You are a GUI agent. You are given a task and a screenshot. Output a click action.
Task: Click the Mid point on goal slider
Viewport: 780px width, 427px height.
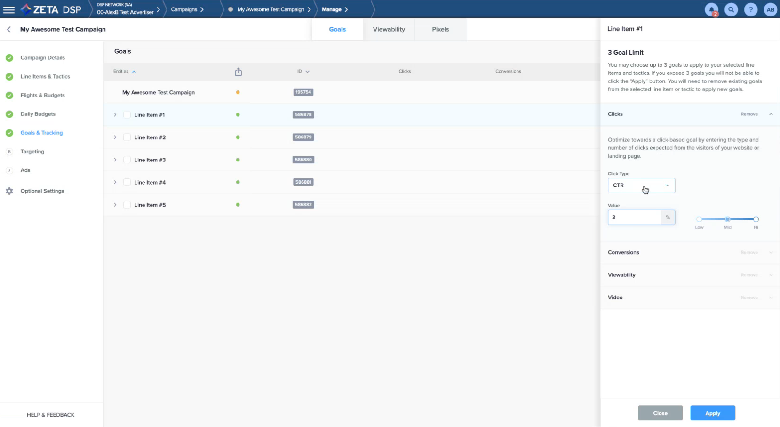tap(727, 219)
